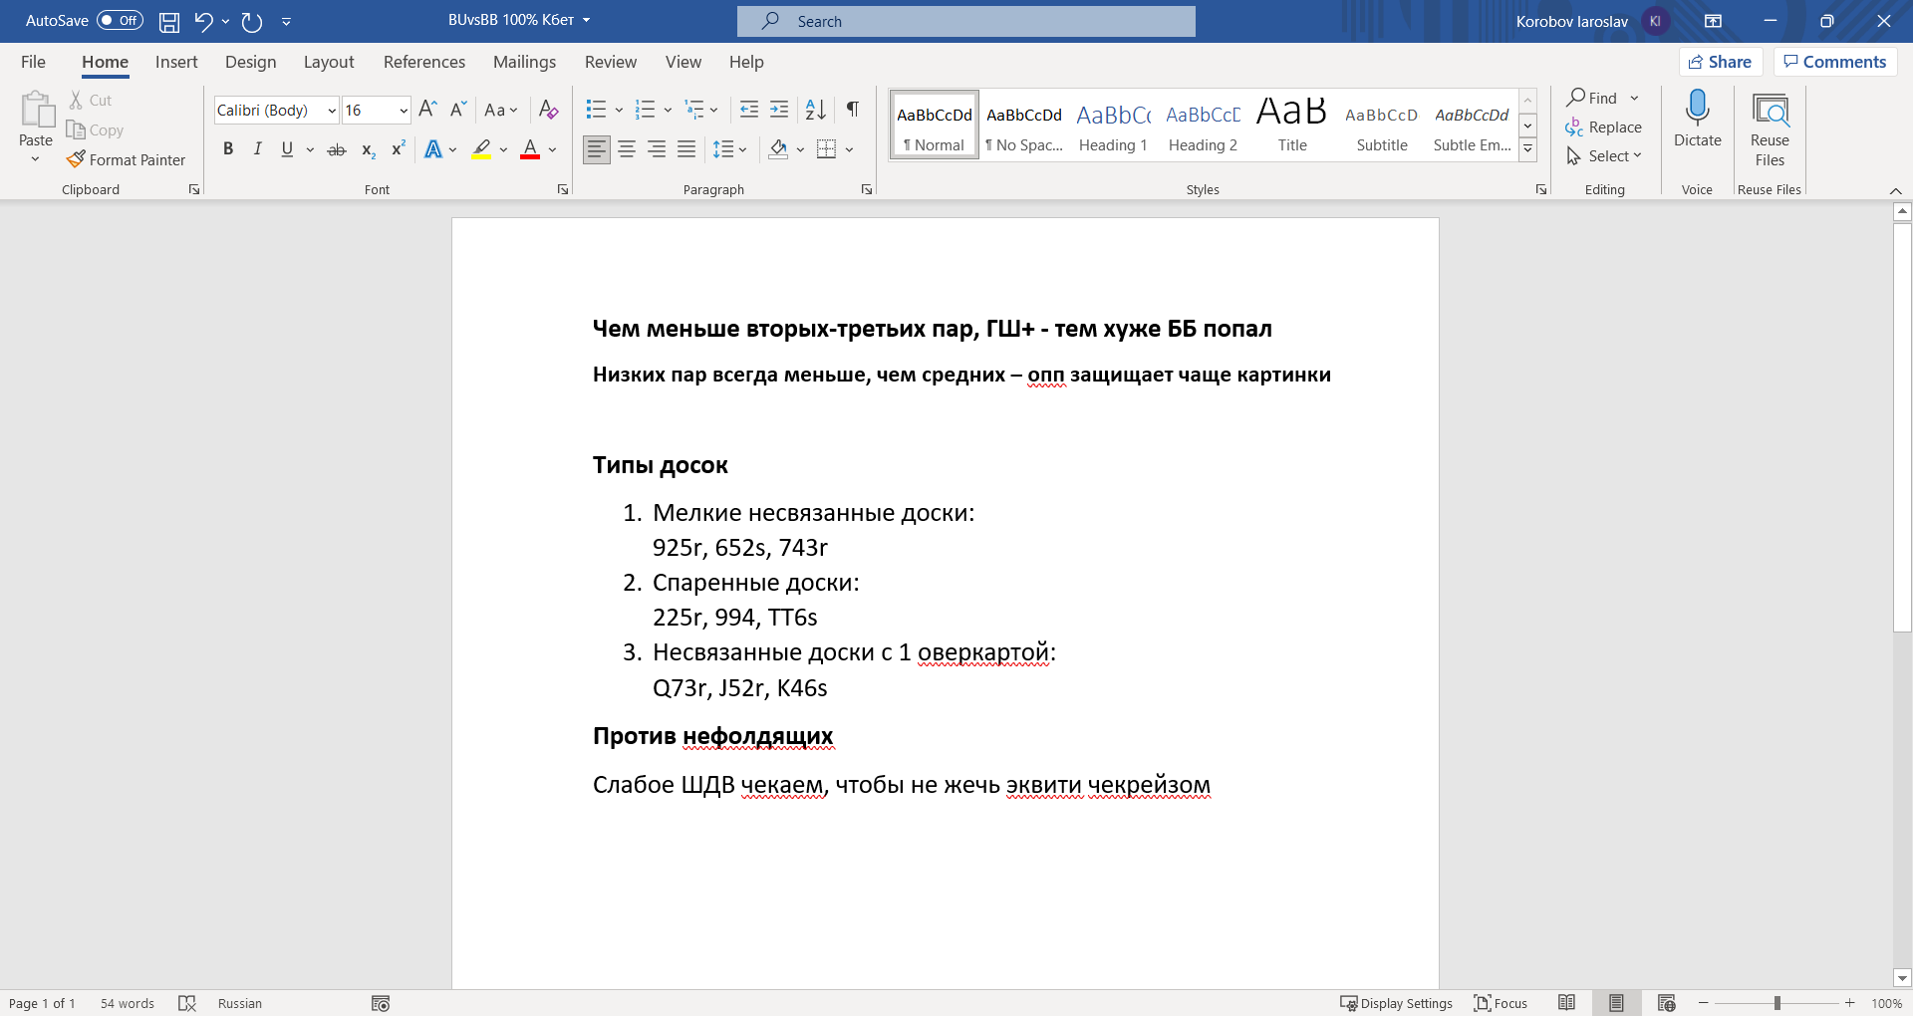
Task: Open the Comments pane
Action: (1835, 62)
